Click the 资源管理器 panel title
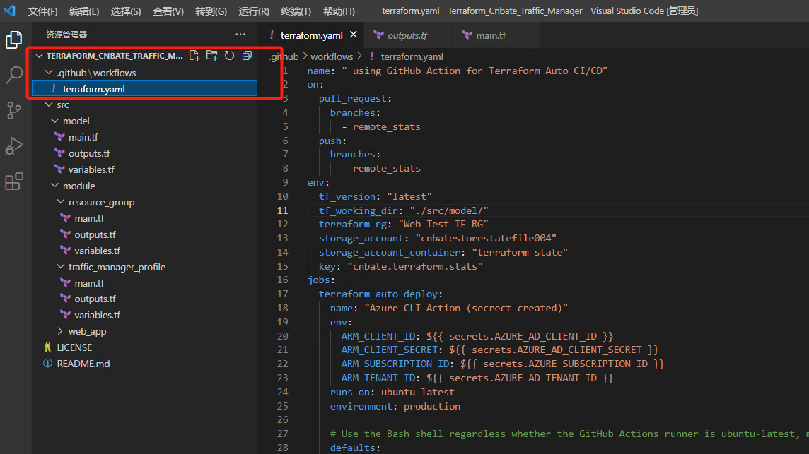The image size is (809, 454). click(66, 35)
